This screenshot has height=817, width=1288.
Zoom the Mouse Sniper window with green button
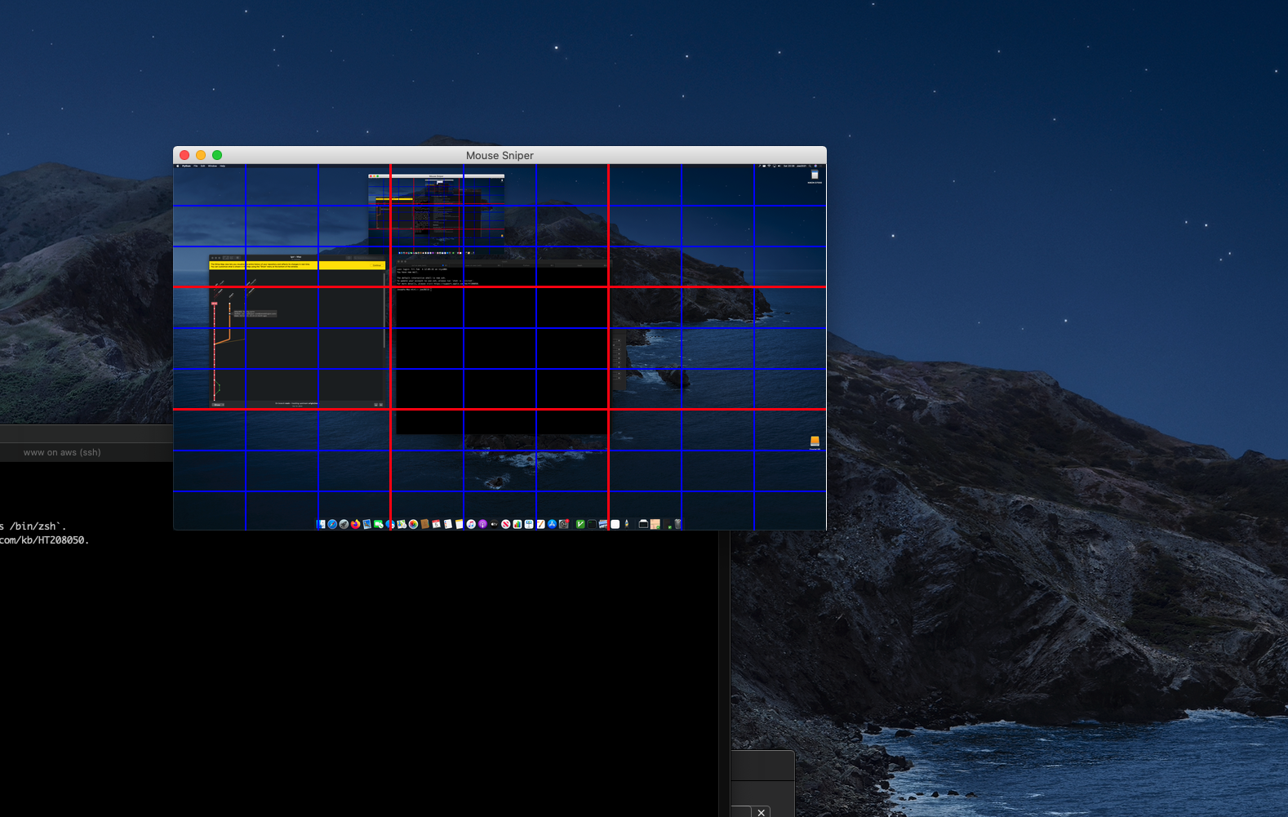pyautogui.click(x=217, y=155)
